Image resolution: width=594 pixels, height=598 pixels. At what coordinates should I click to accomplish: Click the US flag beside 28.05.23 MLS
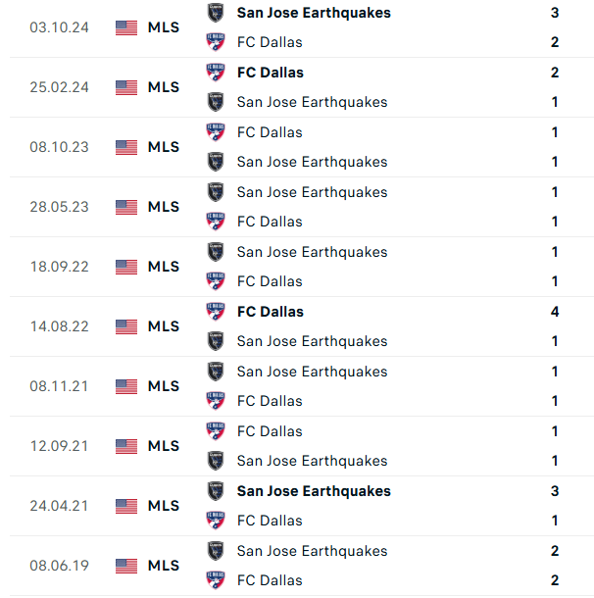coord(126,207)
